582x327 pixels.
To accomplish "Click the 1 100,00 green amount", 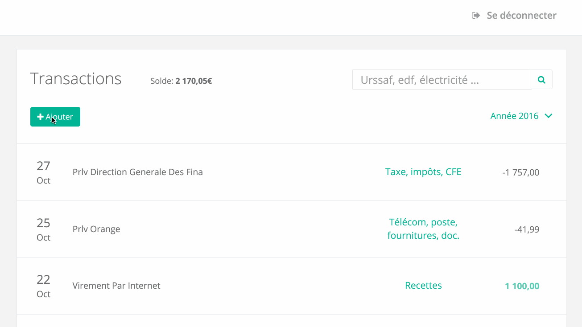I will point(522,286).
